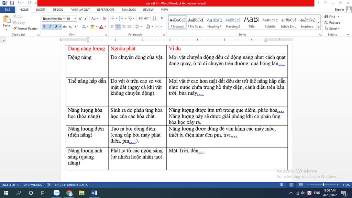
Task: Shrink font size with A-down icon
Action: point(86,19)
